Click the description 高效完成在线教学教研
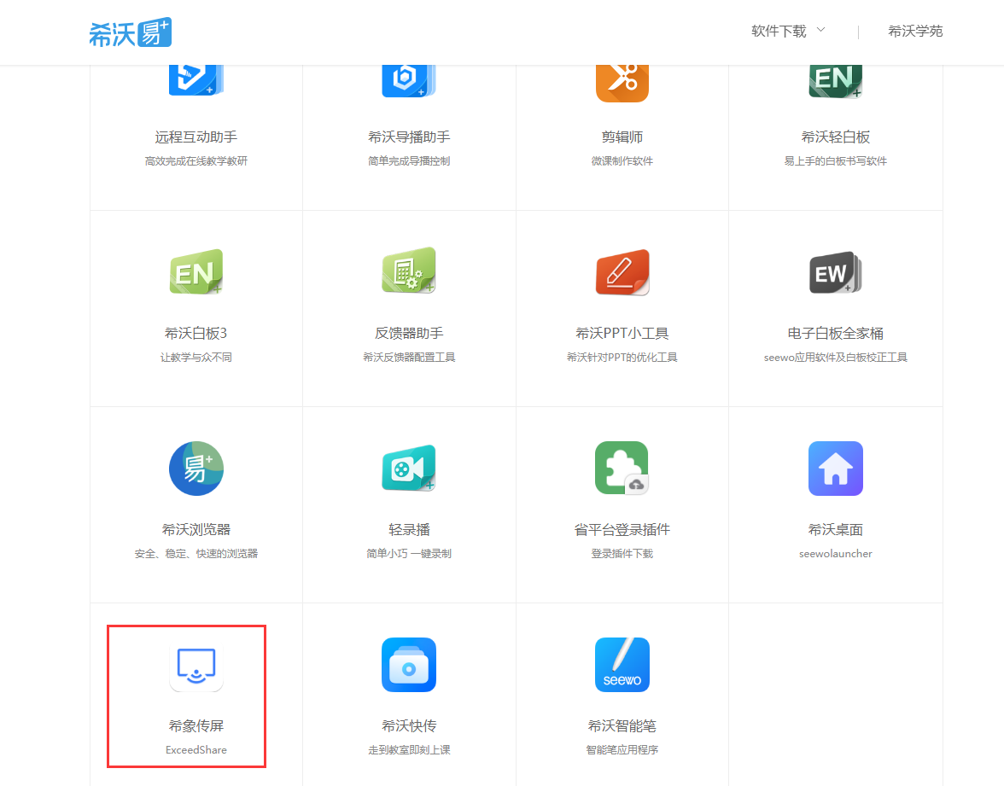The image size is (1004, 786). coord(196,161)
